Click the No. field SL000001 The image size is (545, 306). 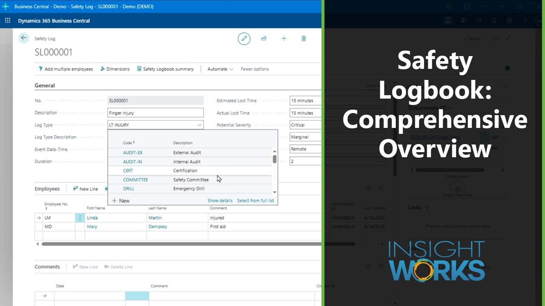[156, 101]
